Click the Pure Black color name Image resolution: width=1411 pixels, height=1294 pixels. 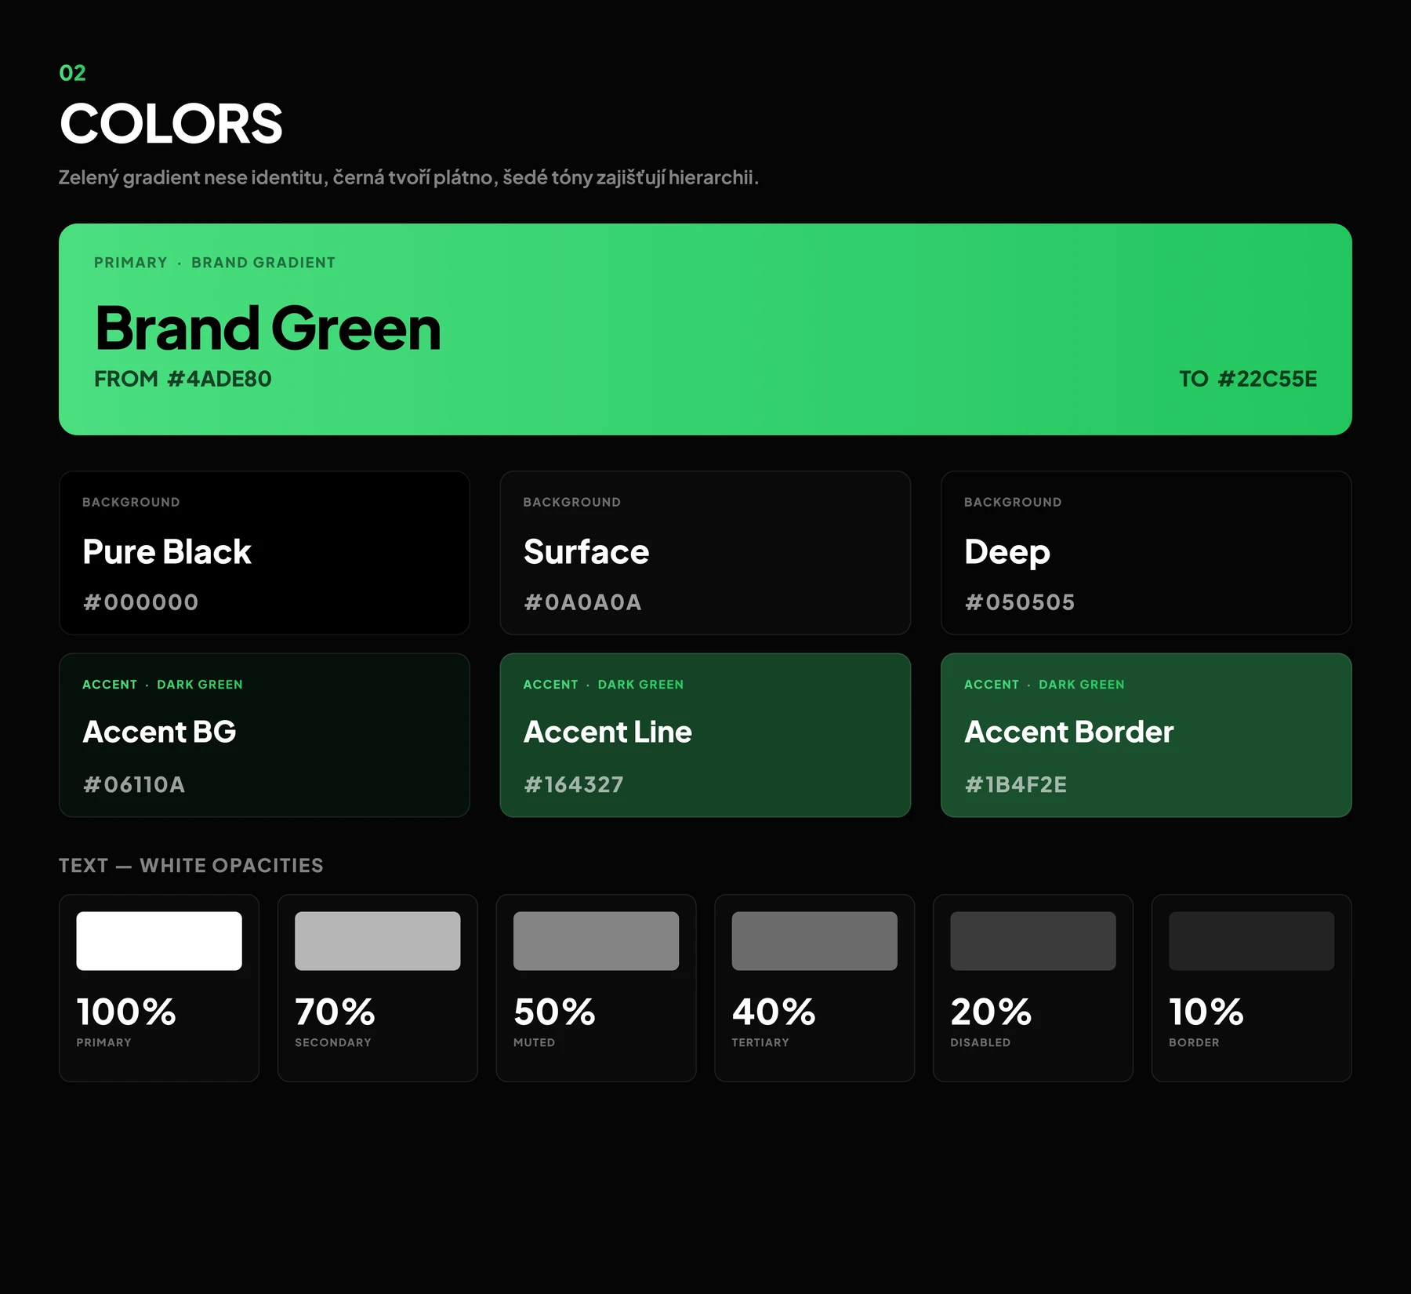(167, 551)
